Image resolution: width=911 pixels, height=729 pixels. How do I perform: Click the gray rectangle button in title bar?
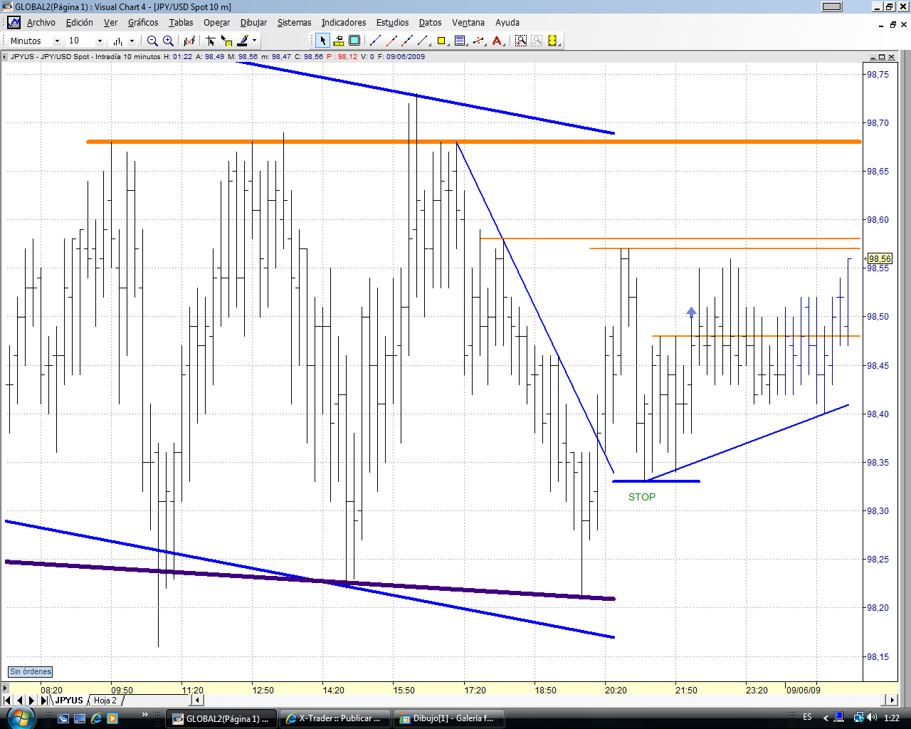[832, 6]
